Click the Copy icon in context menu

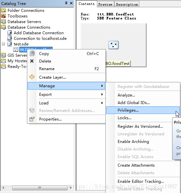pyautogui.click(x=32, y=54)
